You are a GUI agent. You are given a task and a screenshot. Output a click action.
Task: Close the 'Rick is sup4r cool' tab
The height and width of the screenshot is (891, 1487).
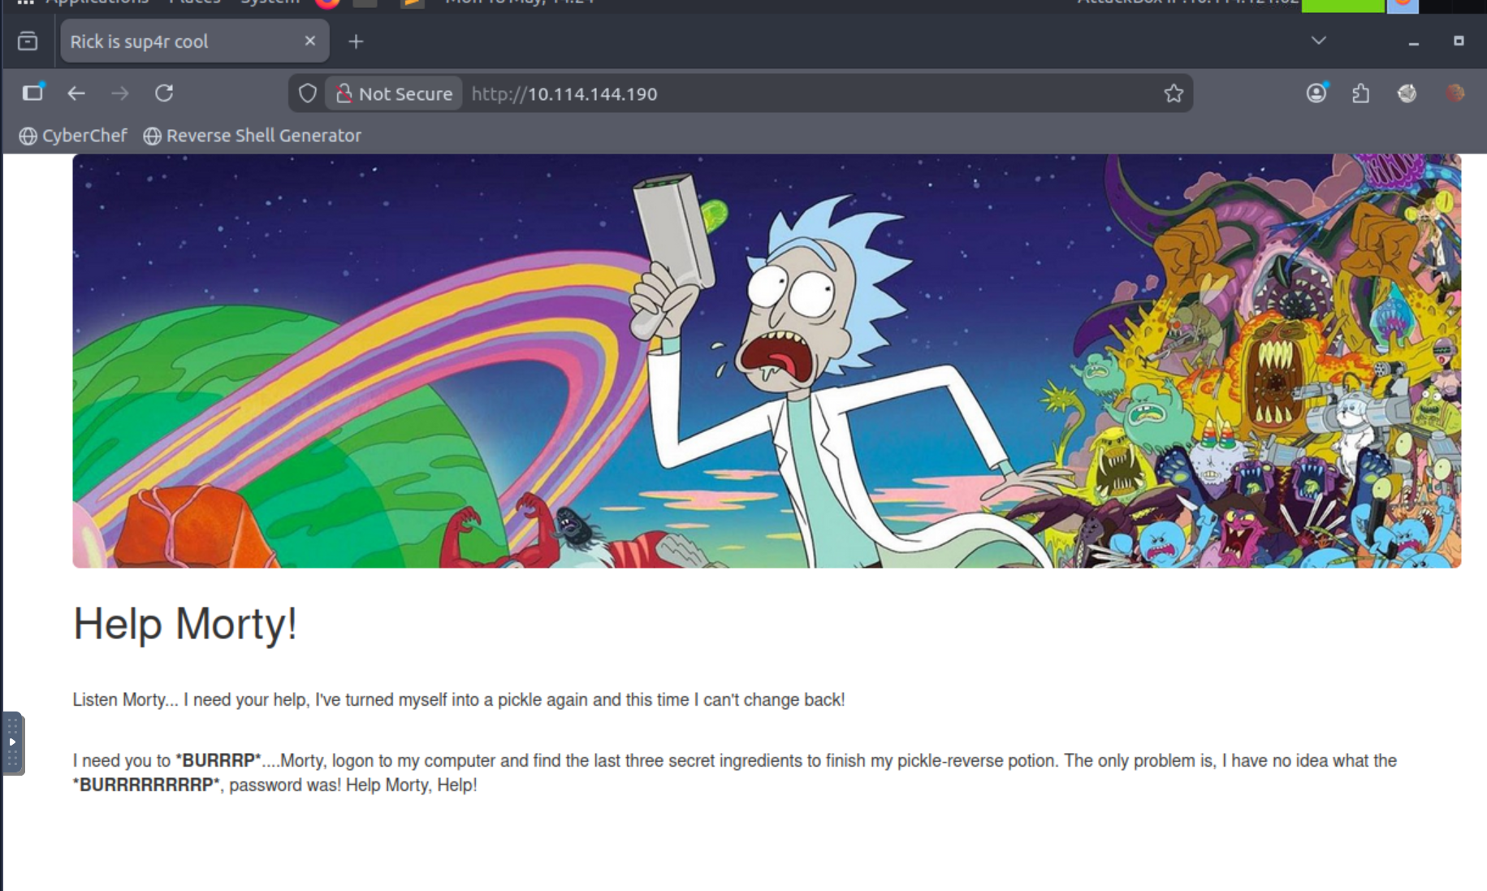click(309, 41)
